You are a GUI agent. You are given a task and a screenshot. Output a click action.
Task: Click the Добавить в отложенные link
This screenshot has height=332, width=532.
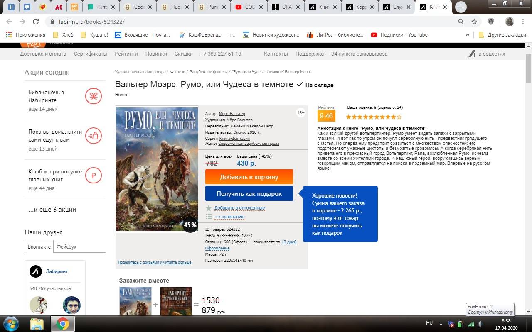(239, 208)
